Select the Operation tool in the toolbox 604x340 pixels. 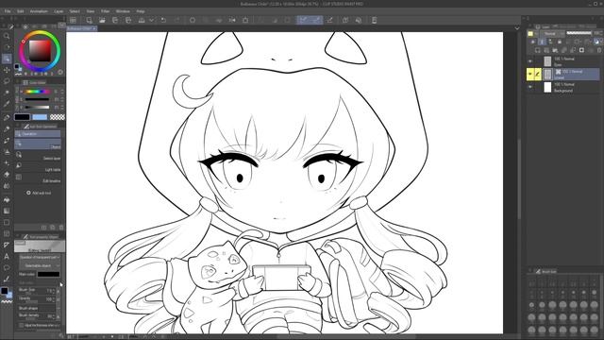coord(7,59)
